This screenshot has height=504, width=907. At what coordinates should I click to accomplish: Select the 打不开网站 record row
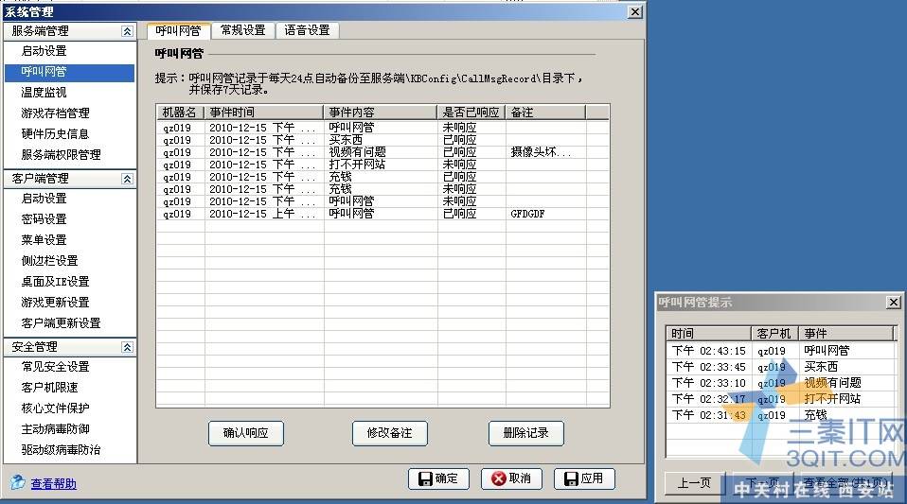click(382, 165)
